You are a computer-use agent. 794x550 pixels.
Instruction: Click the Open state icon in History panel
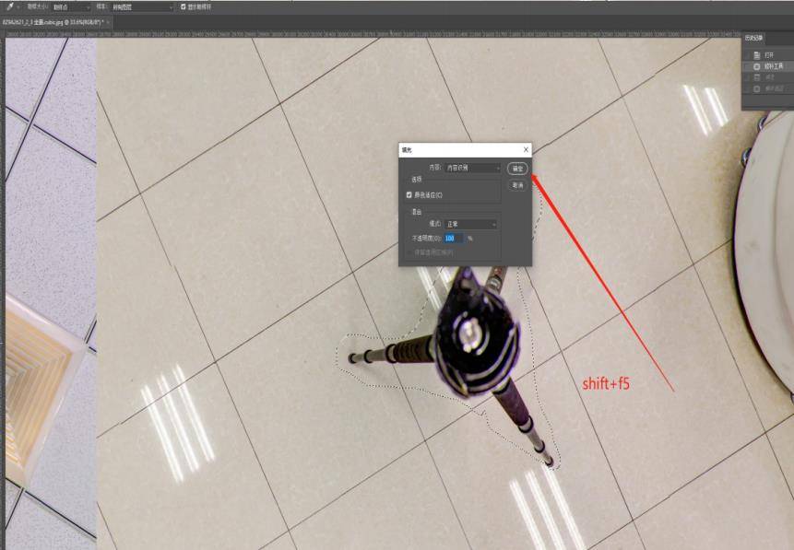pos(757,55)
